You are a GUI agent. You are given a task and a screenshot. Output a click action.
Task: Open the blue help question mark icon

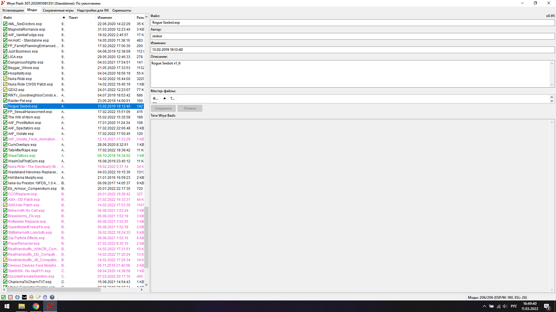click(52, 297)
